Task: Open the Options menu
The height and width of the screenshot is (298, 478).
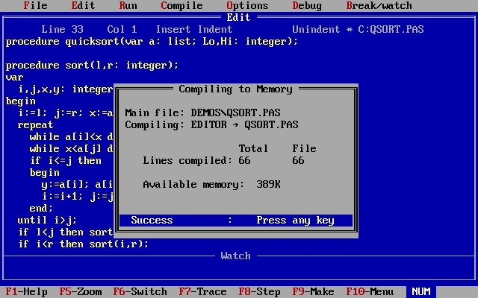Action: 247,6
